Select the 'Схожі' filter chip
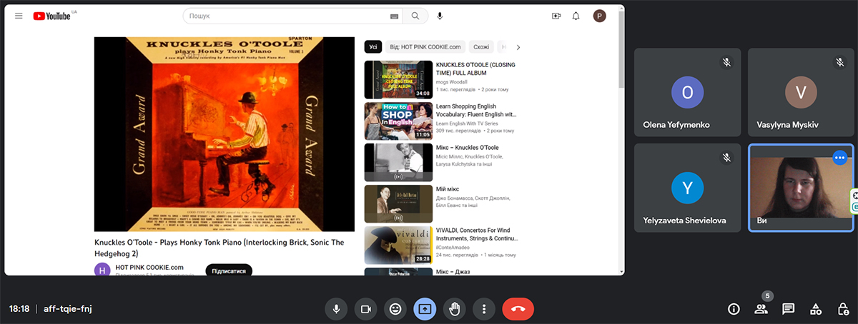Image resolution: width=858 pixels, height=324 pixels. coord(481,47)
